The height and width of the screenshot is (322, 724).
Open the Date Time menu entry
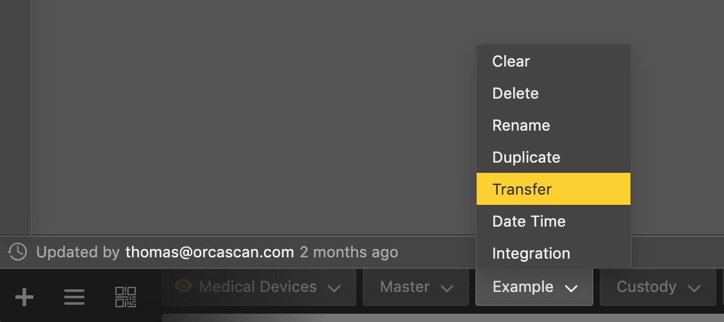tap(529, 221)
